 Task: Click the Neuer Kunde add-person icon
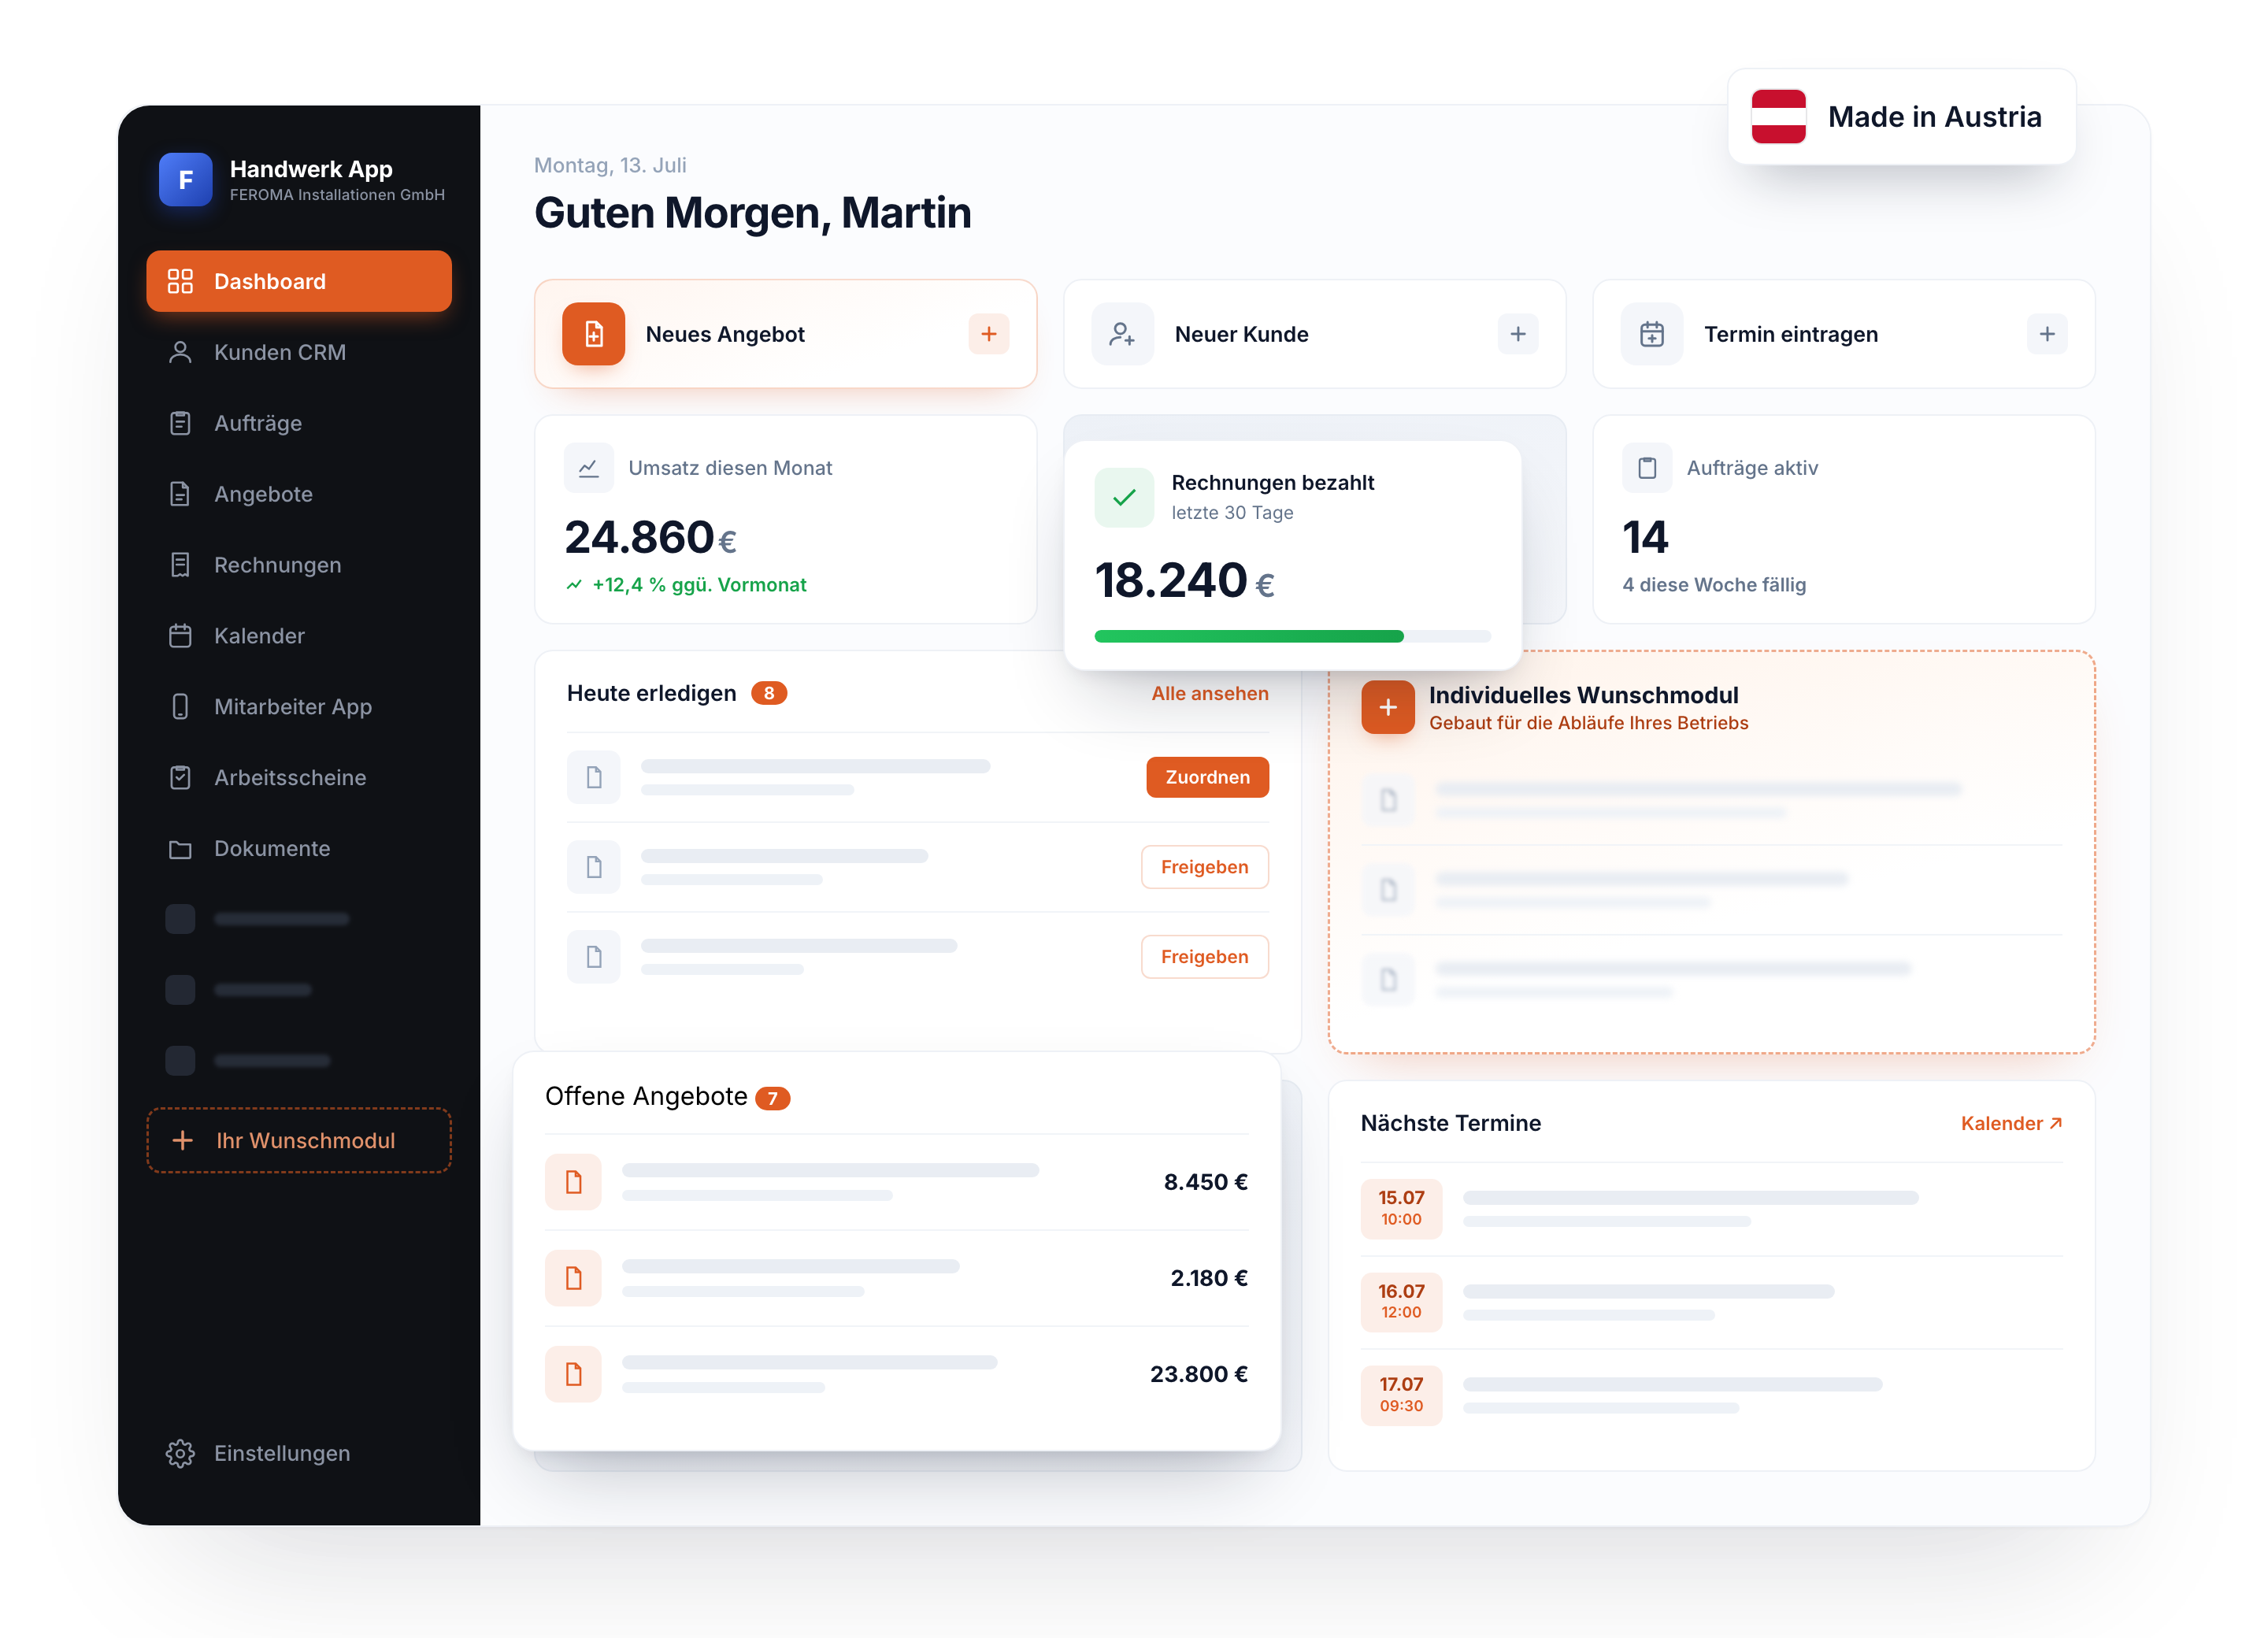pyautogui.click(x=1122, y=334)
